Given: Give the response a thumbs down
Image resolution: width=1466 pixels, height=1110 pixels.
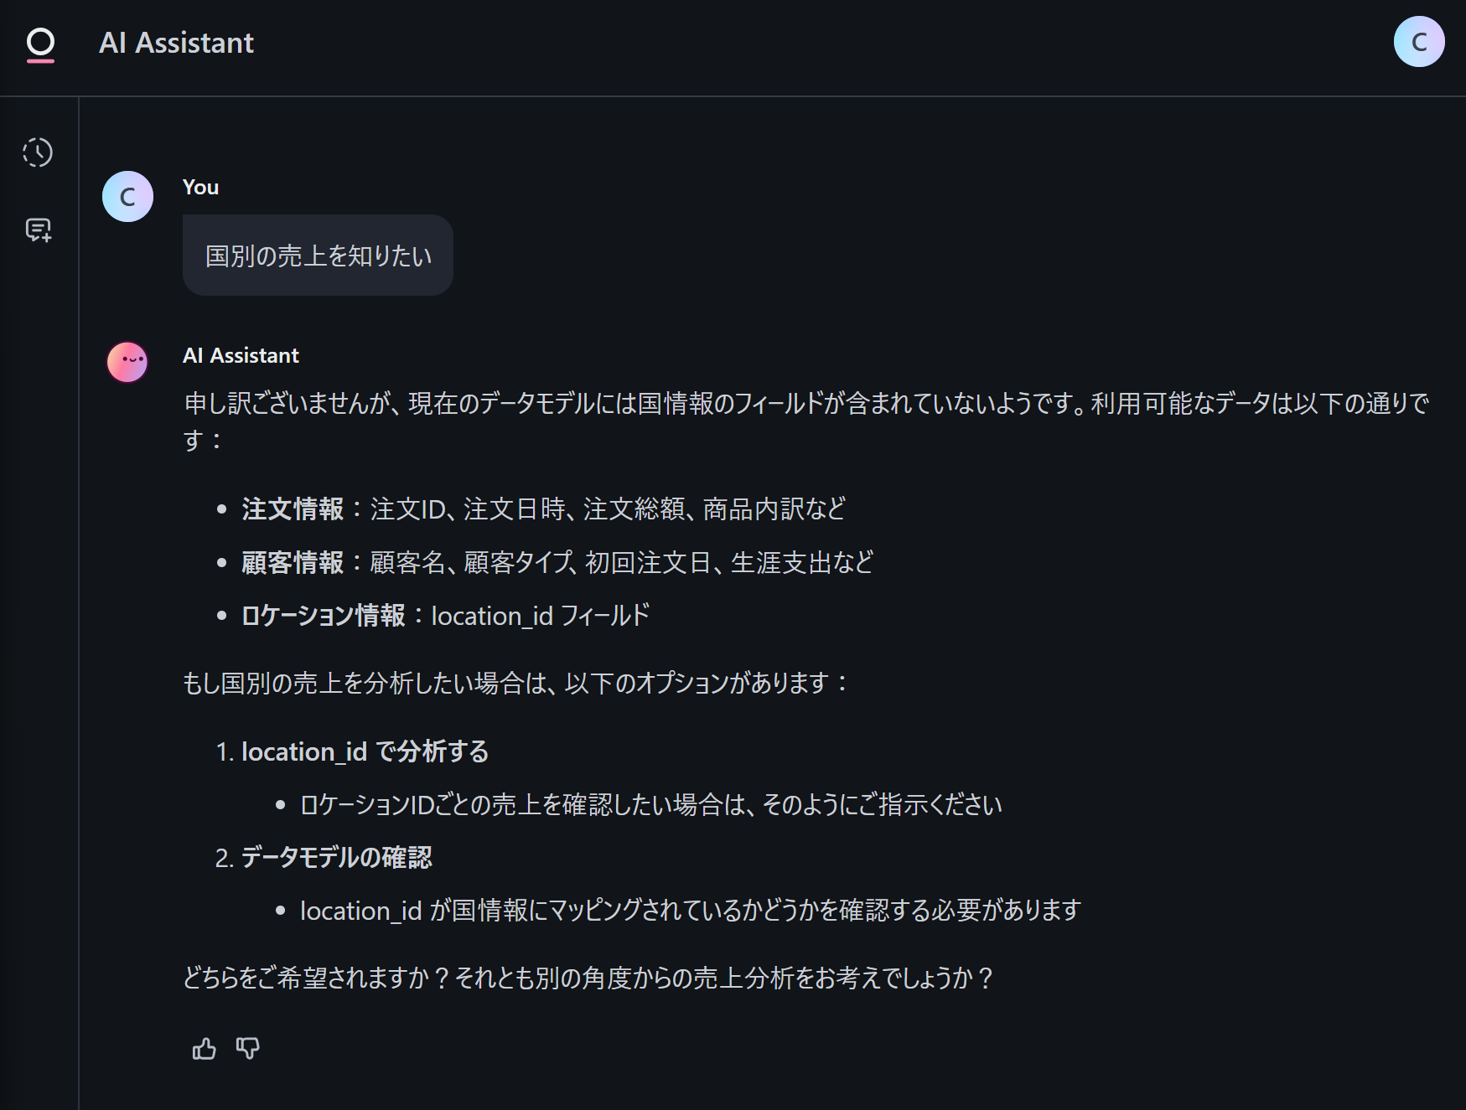Looking at the screenshot, I should [248, 1049].
